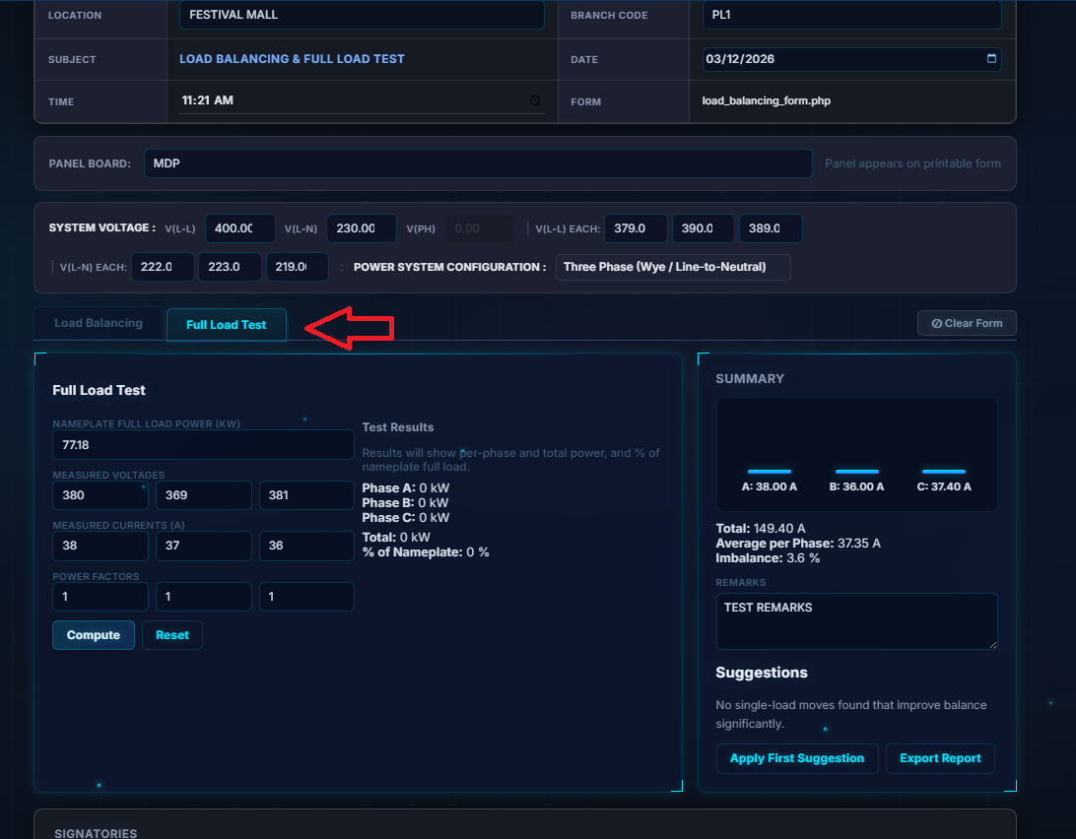Click the Export Report button

point(940,758)
